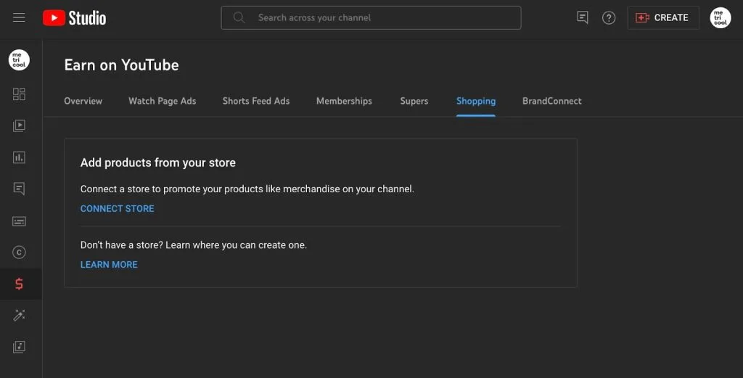The height and width of the screenshot is (378, 743).
Task: Click the CREATE button
Action: coord(663,18)
